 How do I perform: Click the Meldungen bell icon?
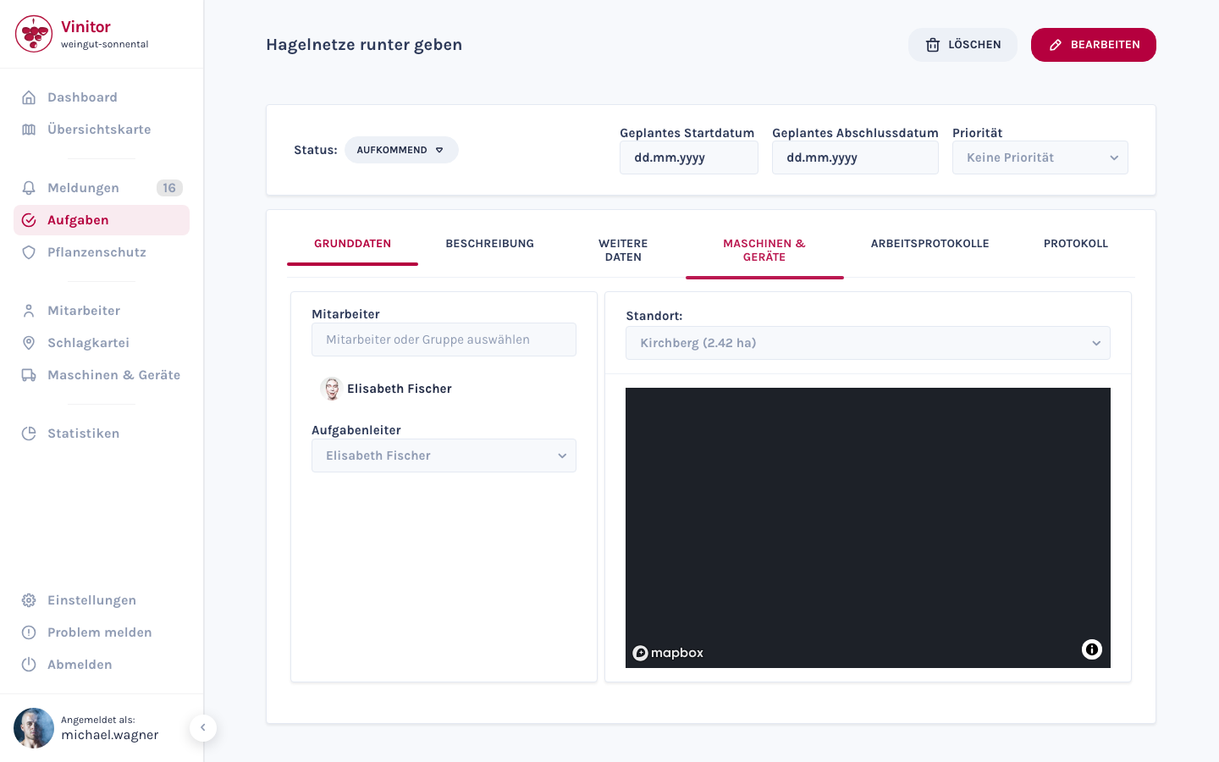tap(29, 188)
